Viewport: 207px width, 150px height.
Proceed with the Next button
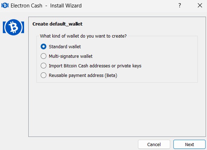point(189,144)
